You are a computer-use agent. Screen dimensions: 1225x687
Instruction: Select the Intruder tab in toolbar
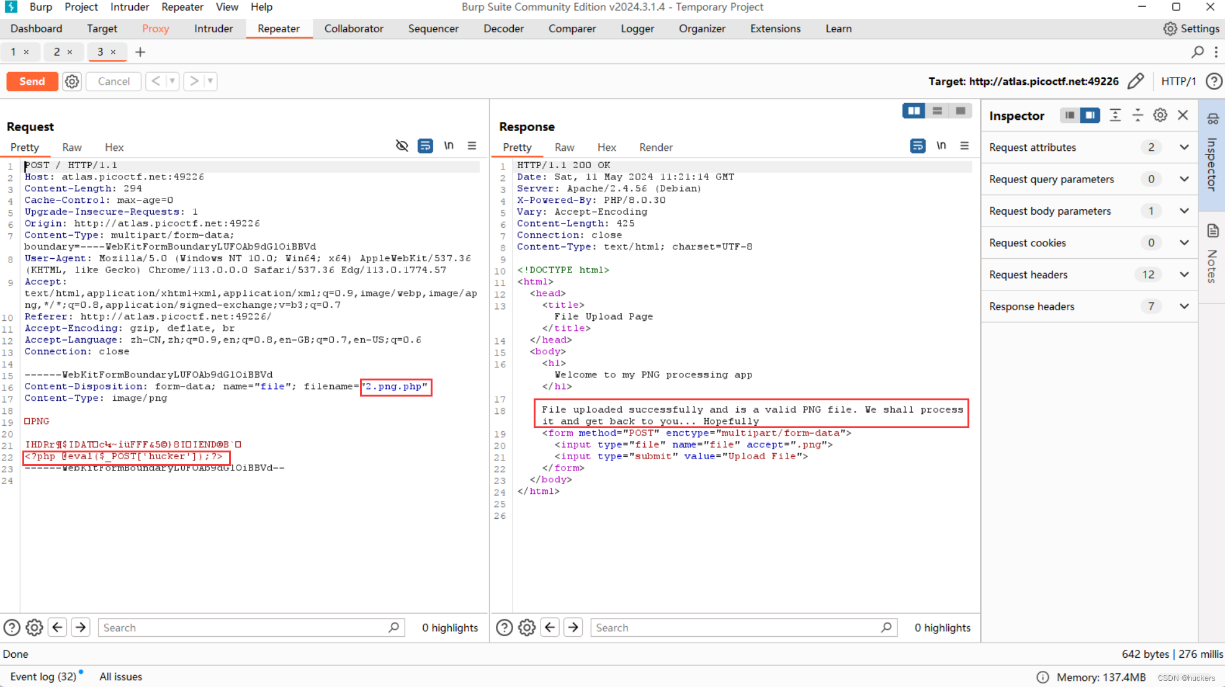click(213, 29)
